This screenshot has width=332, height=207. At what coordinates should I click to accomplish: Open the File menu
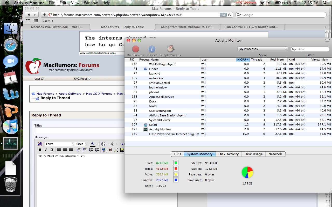click(x=52, y=3)
